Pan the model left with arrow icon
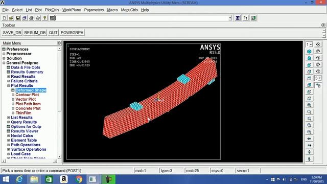The height and width of the screenshot is (184, 327). pos(309,139)
